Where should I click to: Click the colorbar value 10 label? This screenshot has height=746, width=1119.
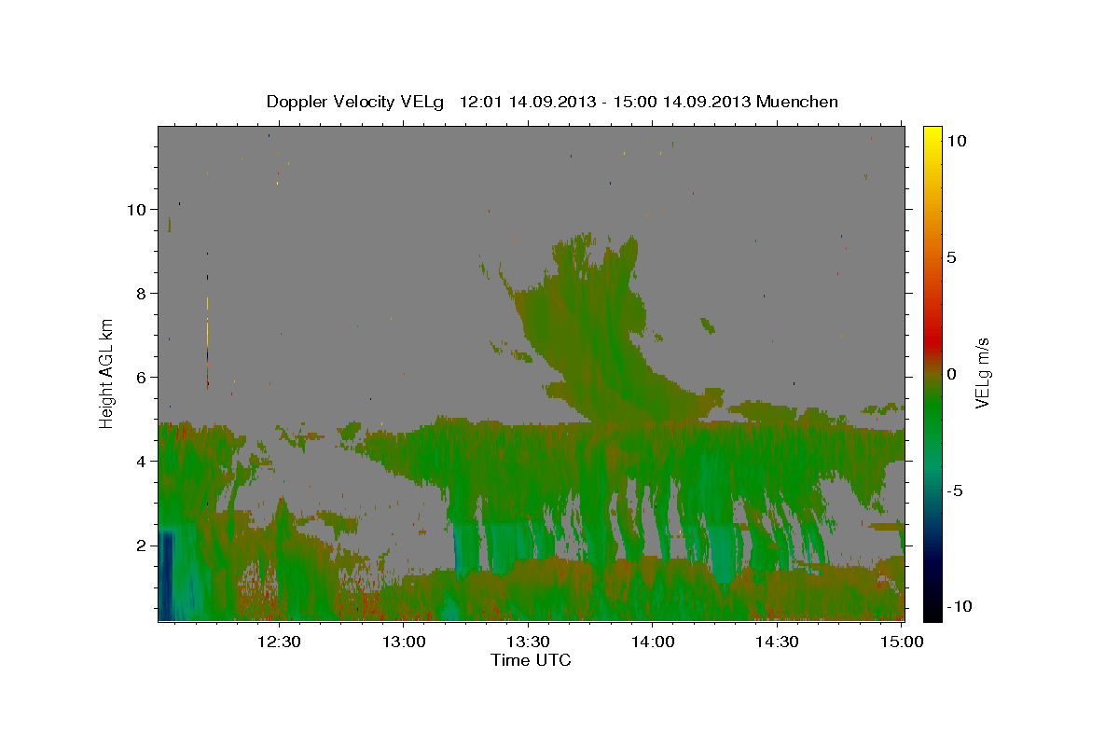(956, 140)
